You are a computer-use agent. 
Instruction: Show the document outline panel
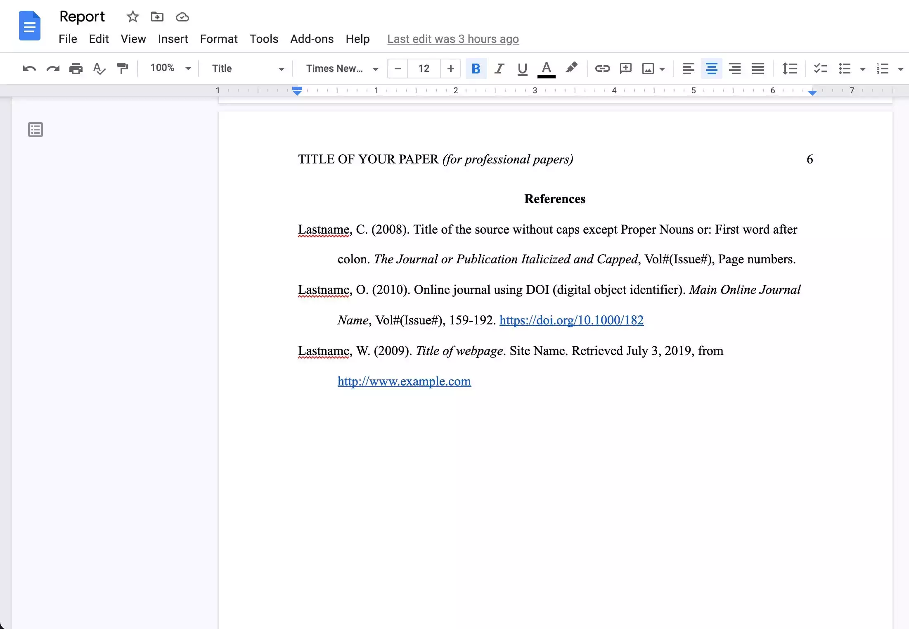(x=36, y=130)
